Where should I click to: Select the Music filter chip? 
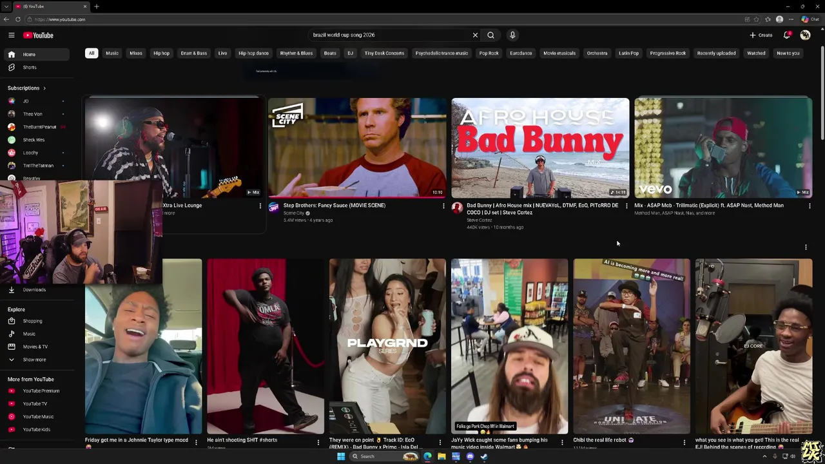112,53
